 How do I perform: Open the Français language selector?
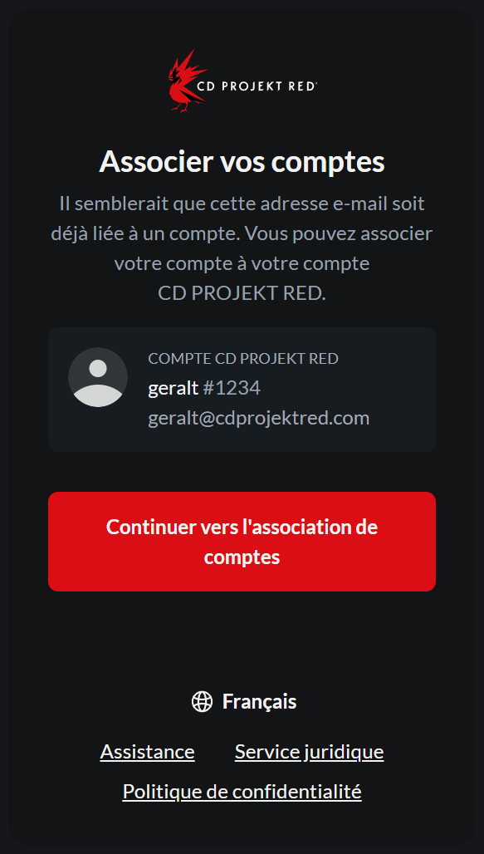coord(244,701)
